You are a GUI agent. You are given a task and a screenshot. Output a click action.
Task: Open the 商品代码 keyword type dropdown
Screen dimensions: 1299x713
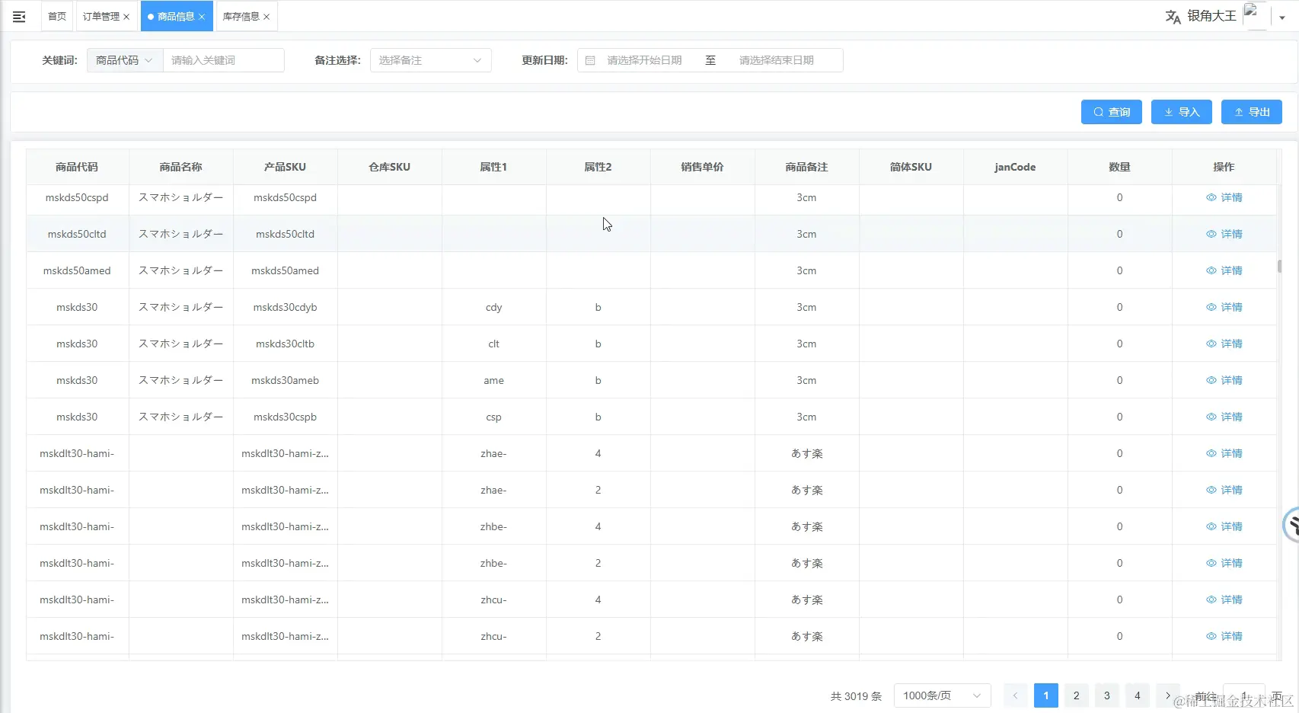[125, 60]
